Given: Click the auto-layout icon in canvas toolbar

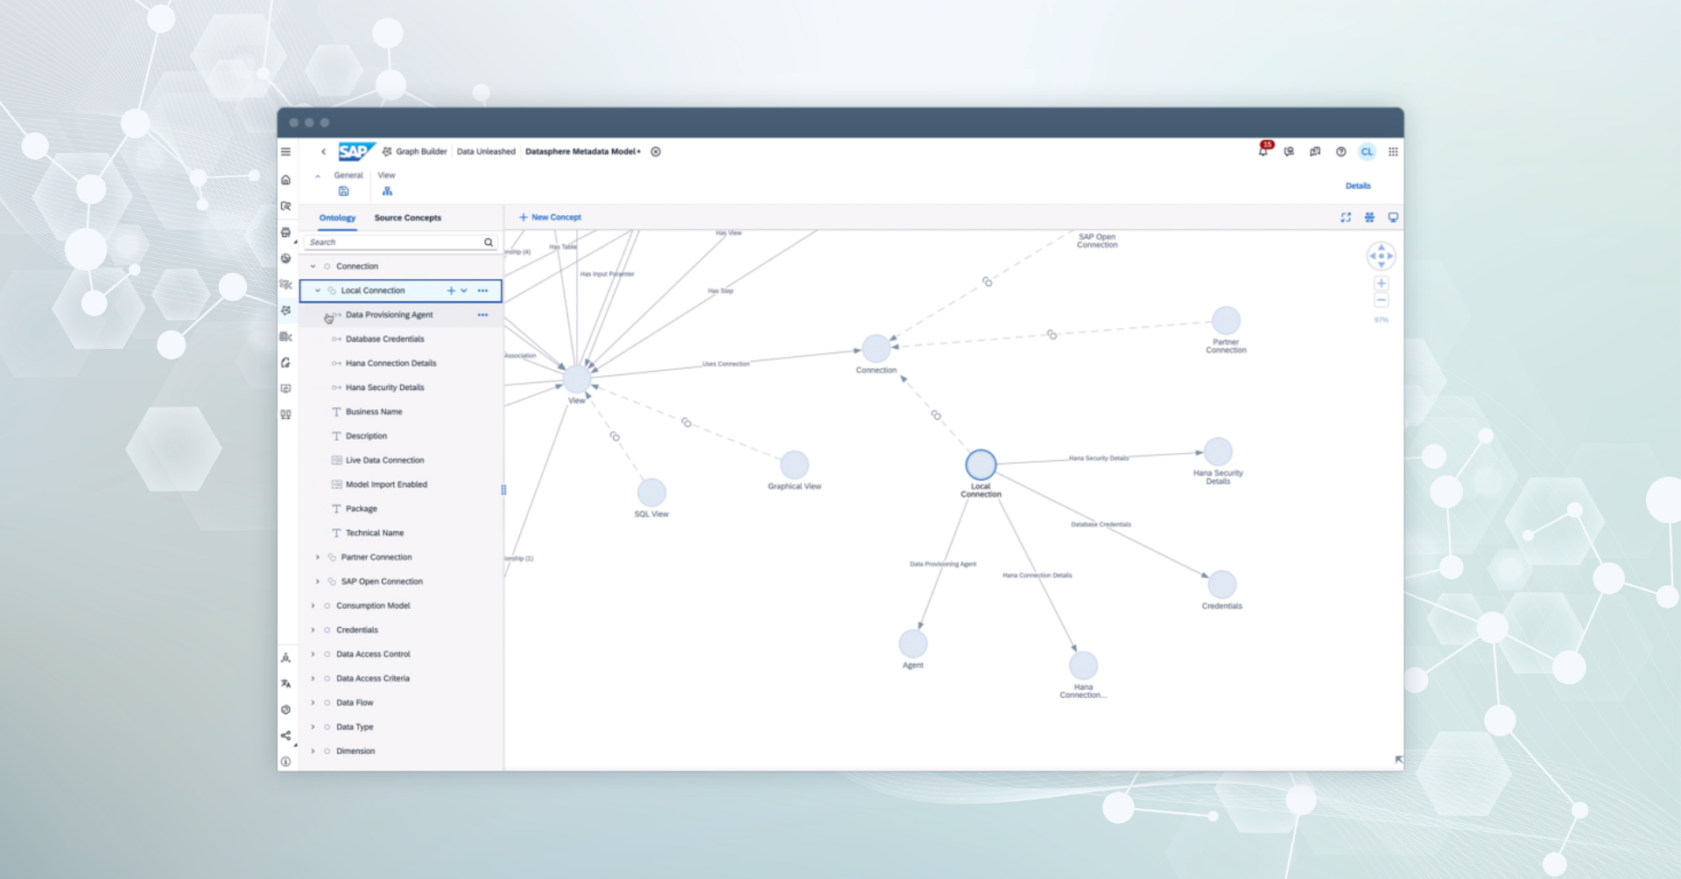Looking at the screenshot, I should pos(1369,218).
